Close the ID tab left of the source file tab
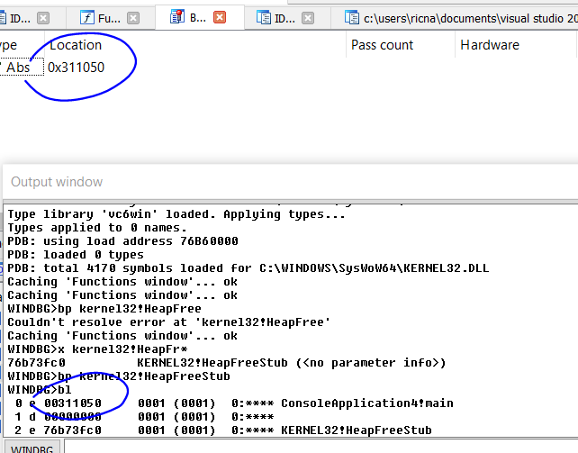 [308, 18]
